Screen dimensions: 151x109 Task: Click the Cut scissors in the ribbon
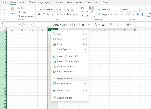coord(19,8)
